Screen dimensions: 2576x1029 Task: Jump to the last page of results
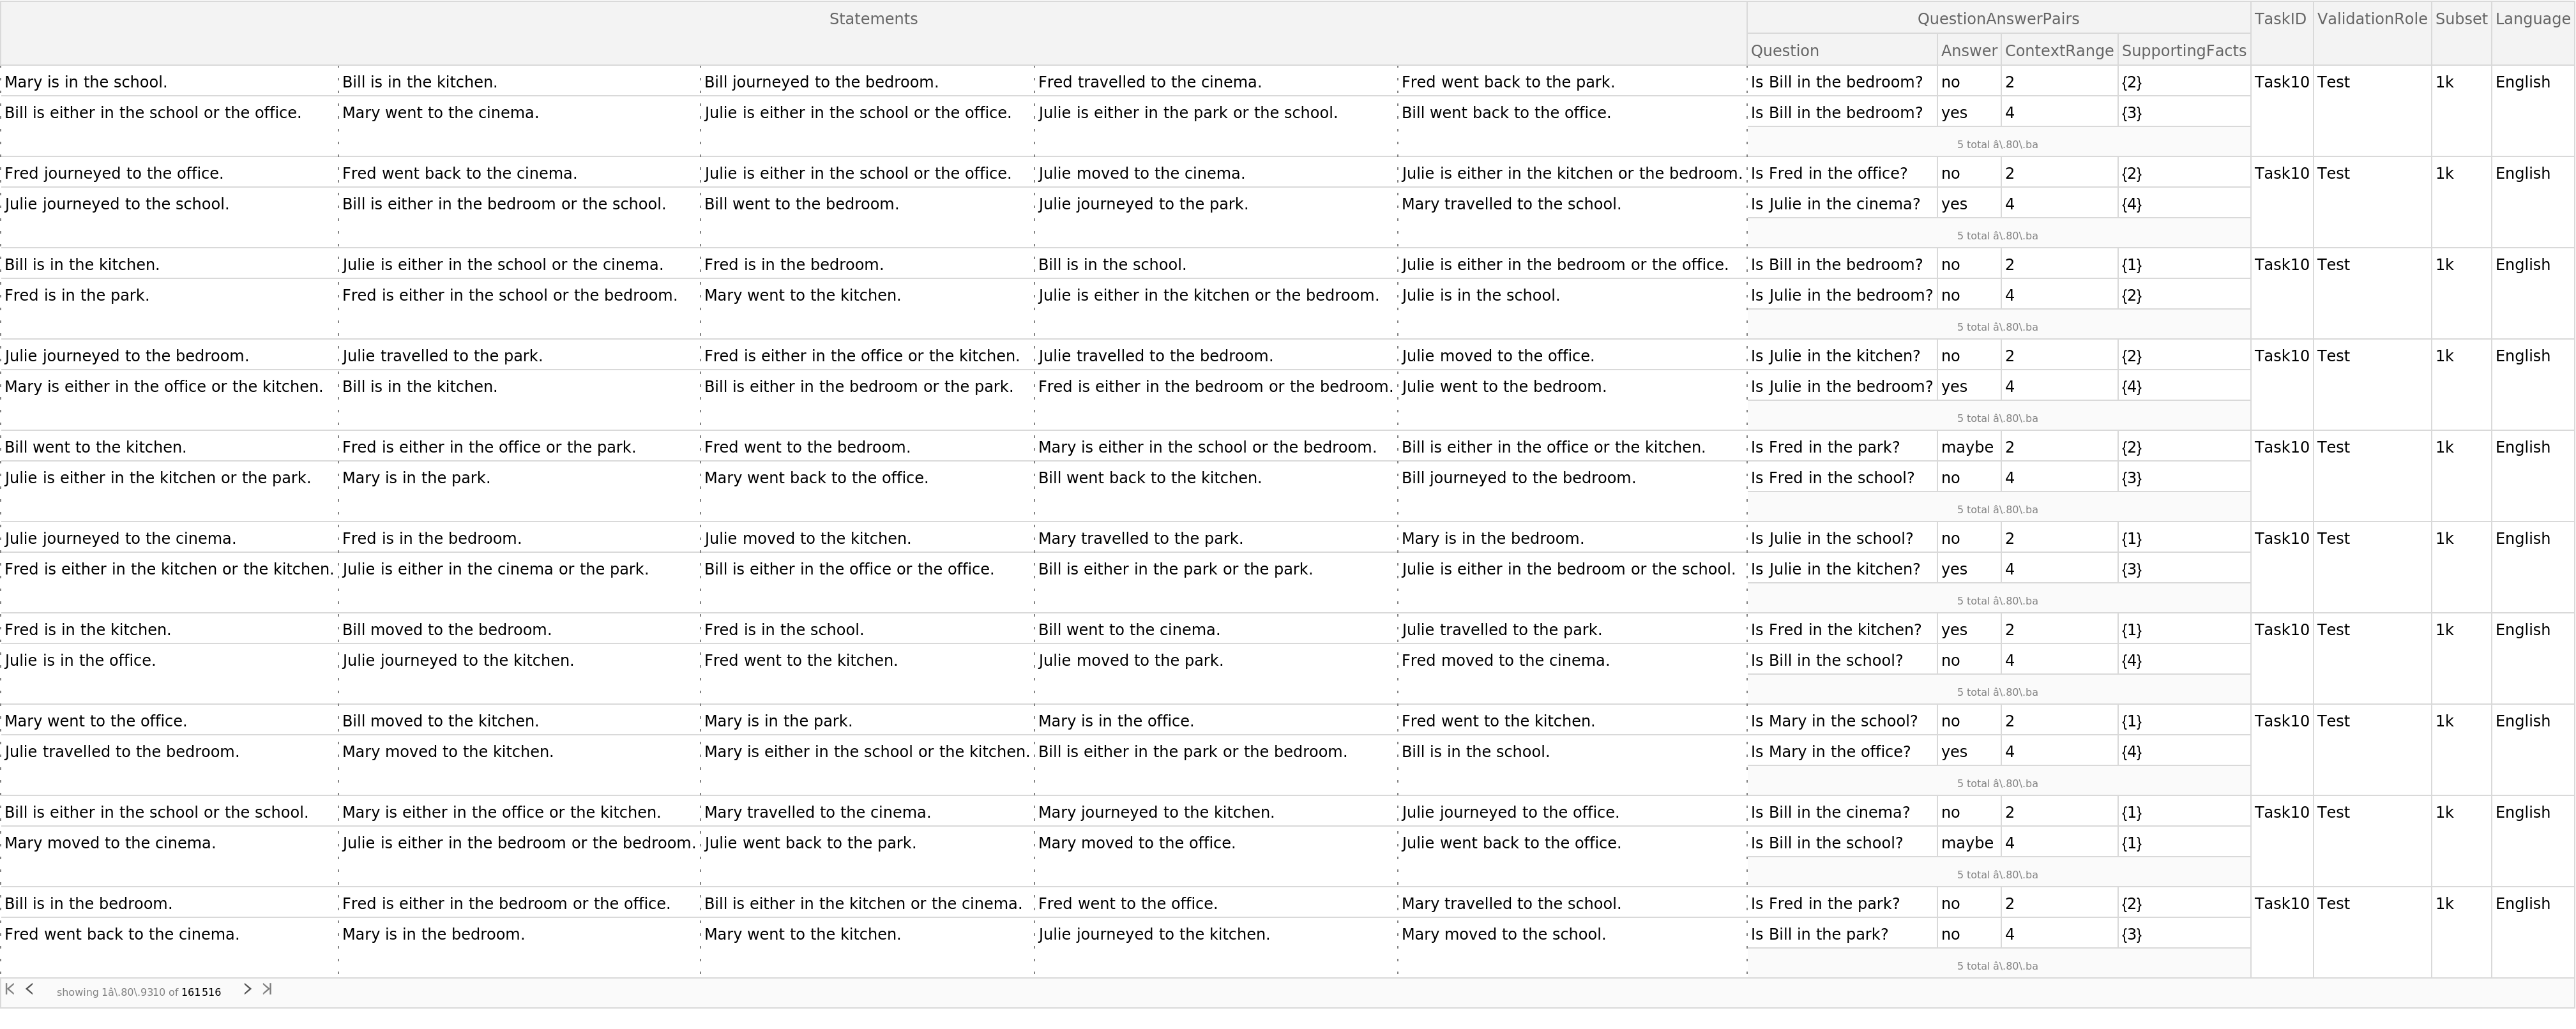click(x=267, y=989)
